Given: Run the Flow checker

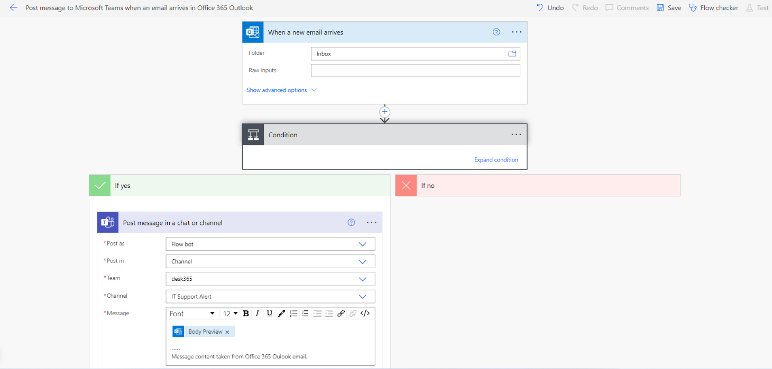Looking at the screenshot, I should 713,7.
